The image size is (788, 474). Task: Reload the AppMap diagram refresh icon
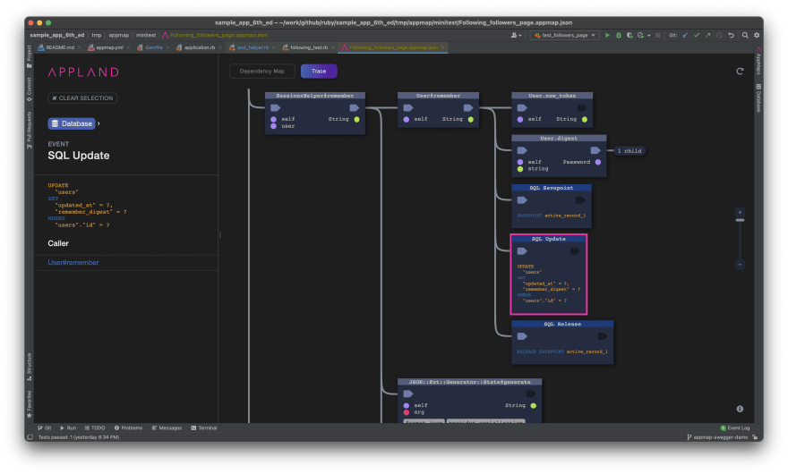(740, 72)
